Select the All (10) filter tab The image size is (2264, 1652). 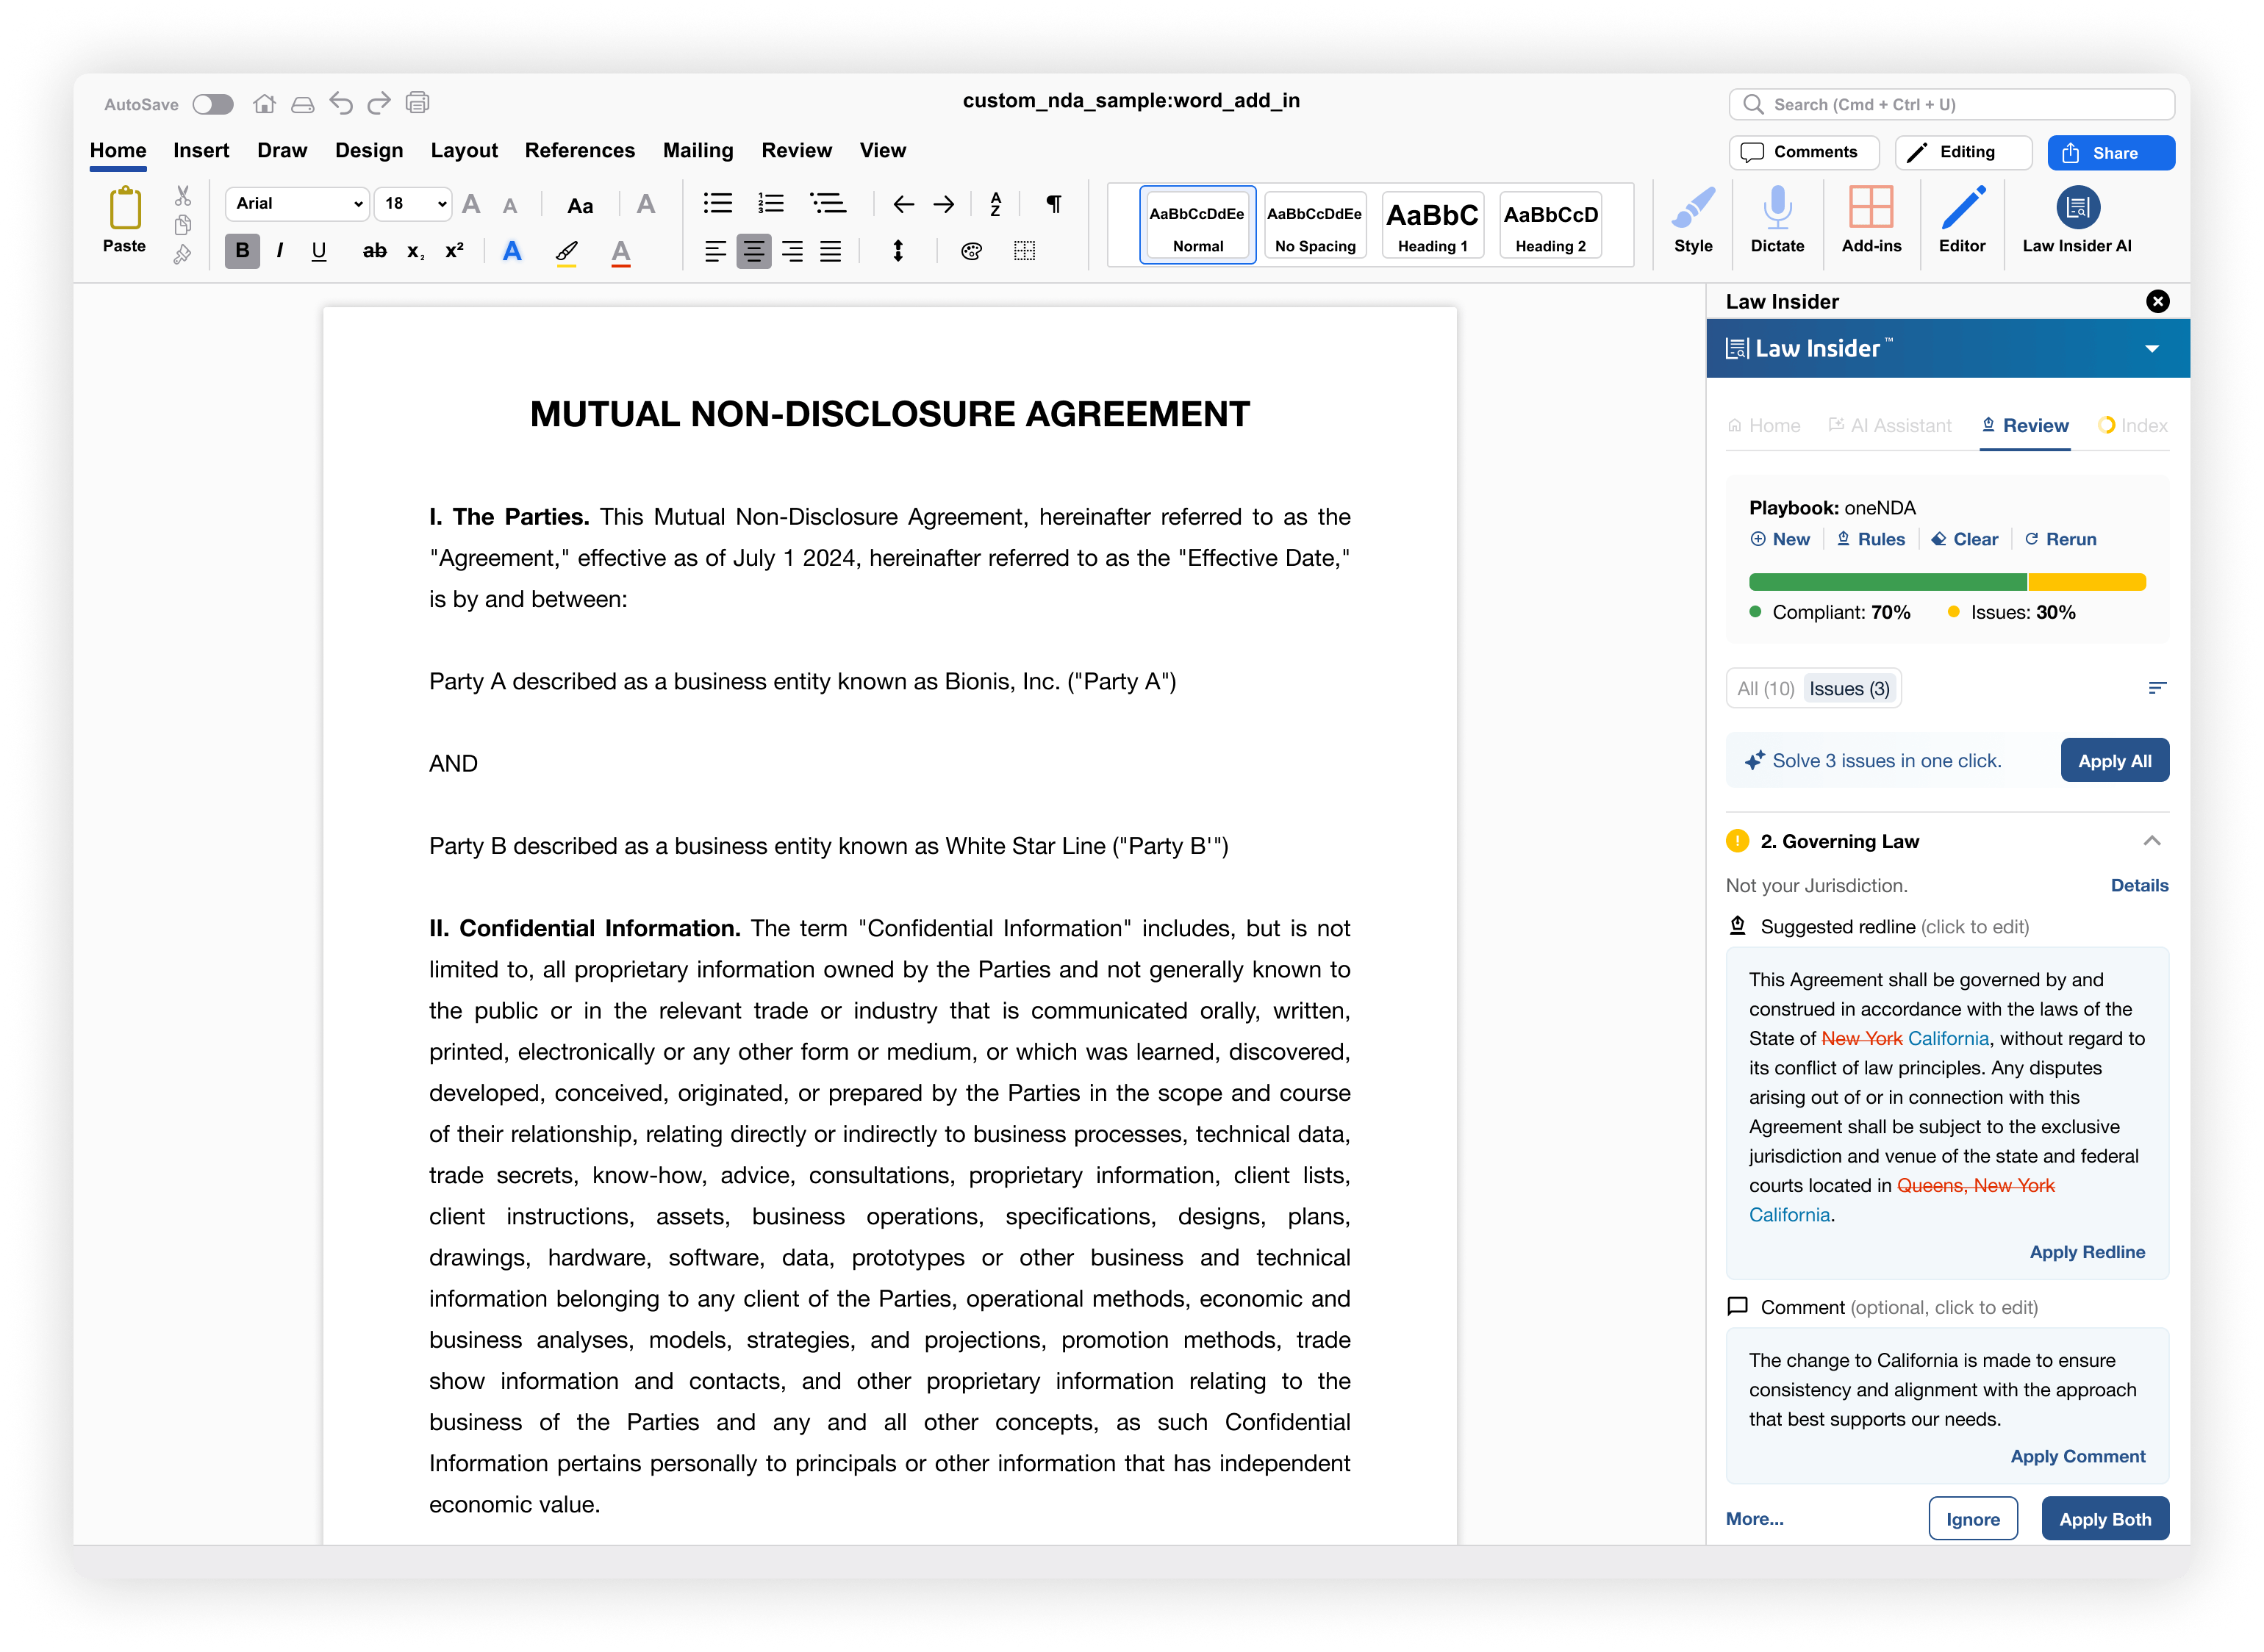pyautogui.click(x=1765, y=688)
